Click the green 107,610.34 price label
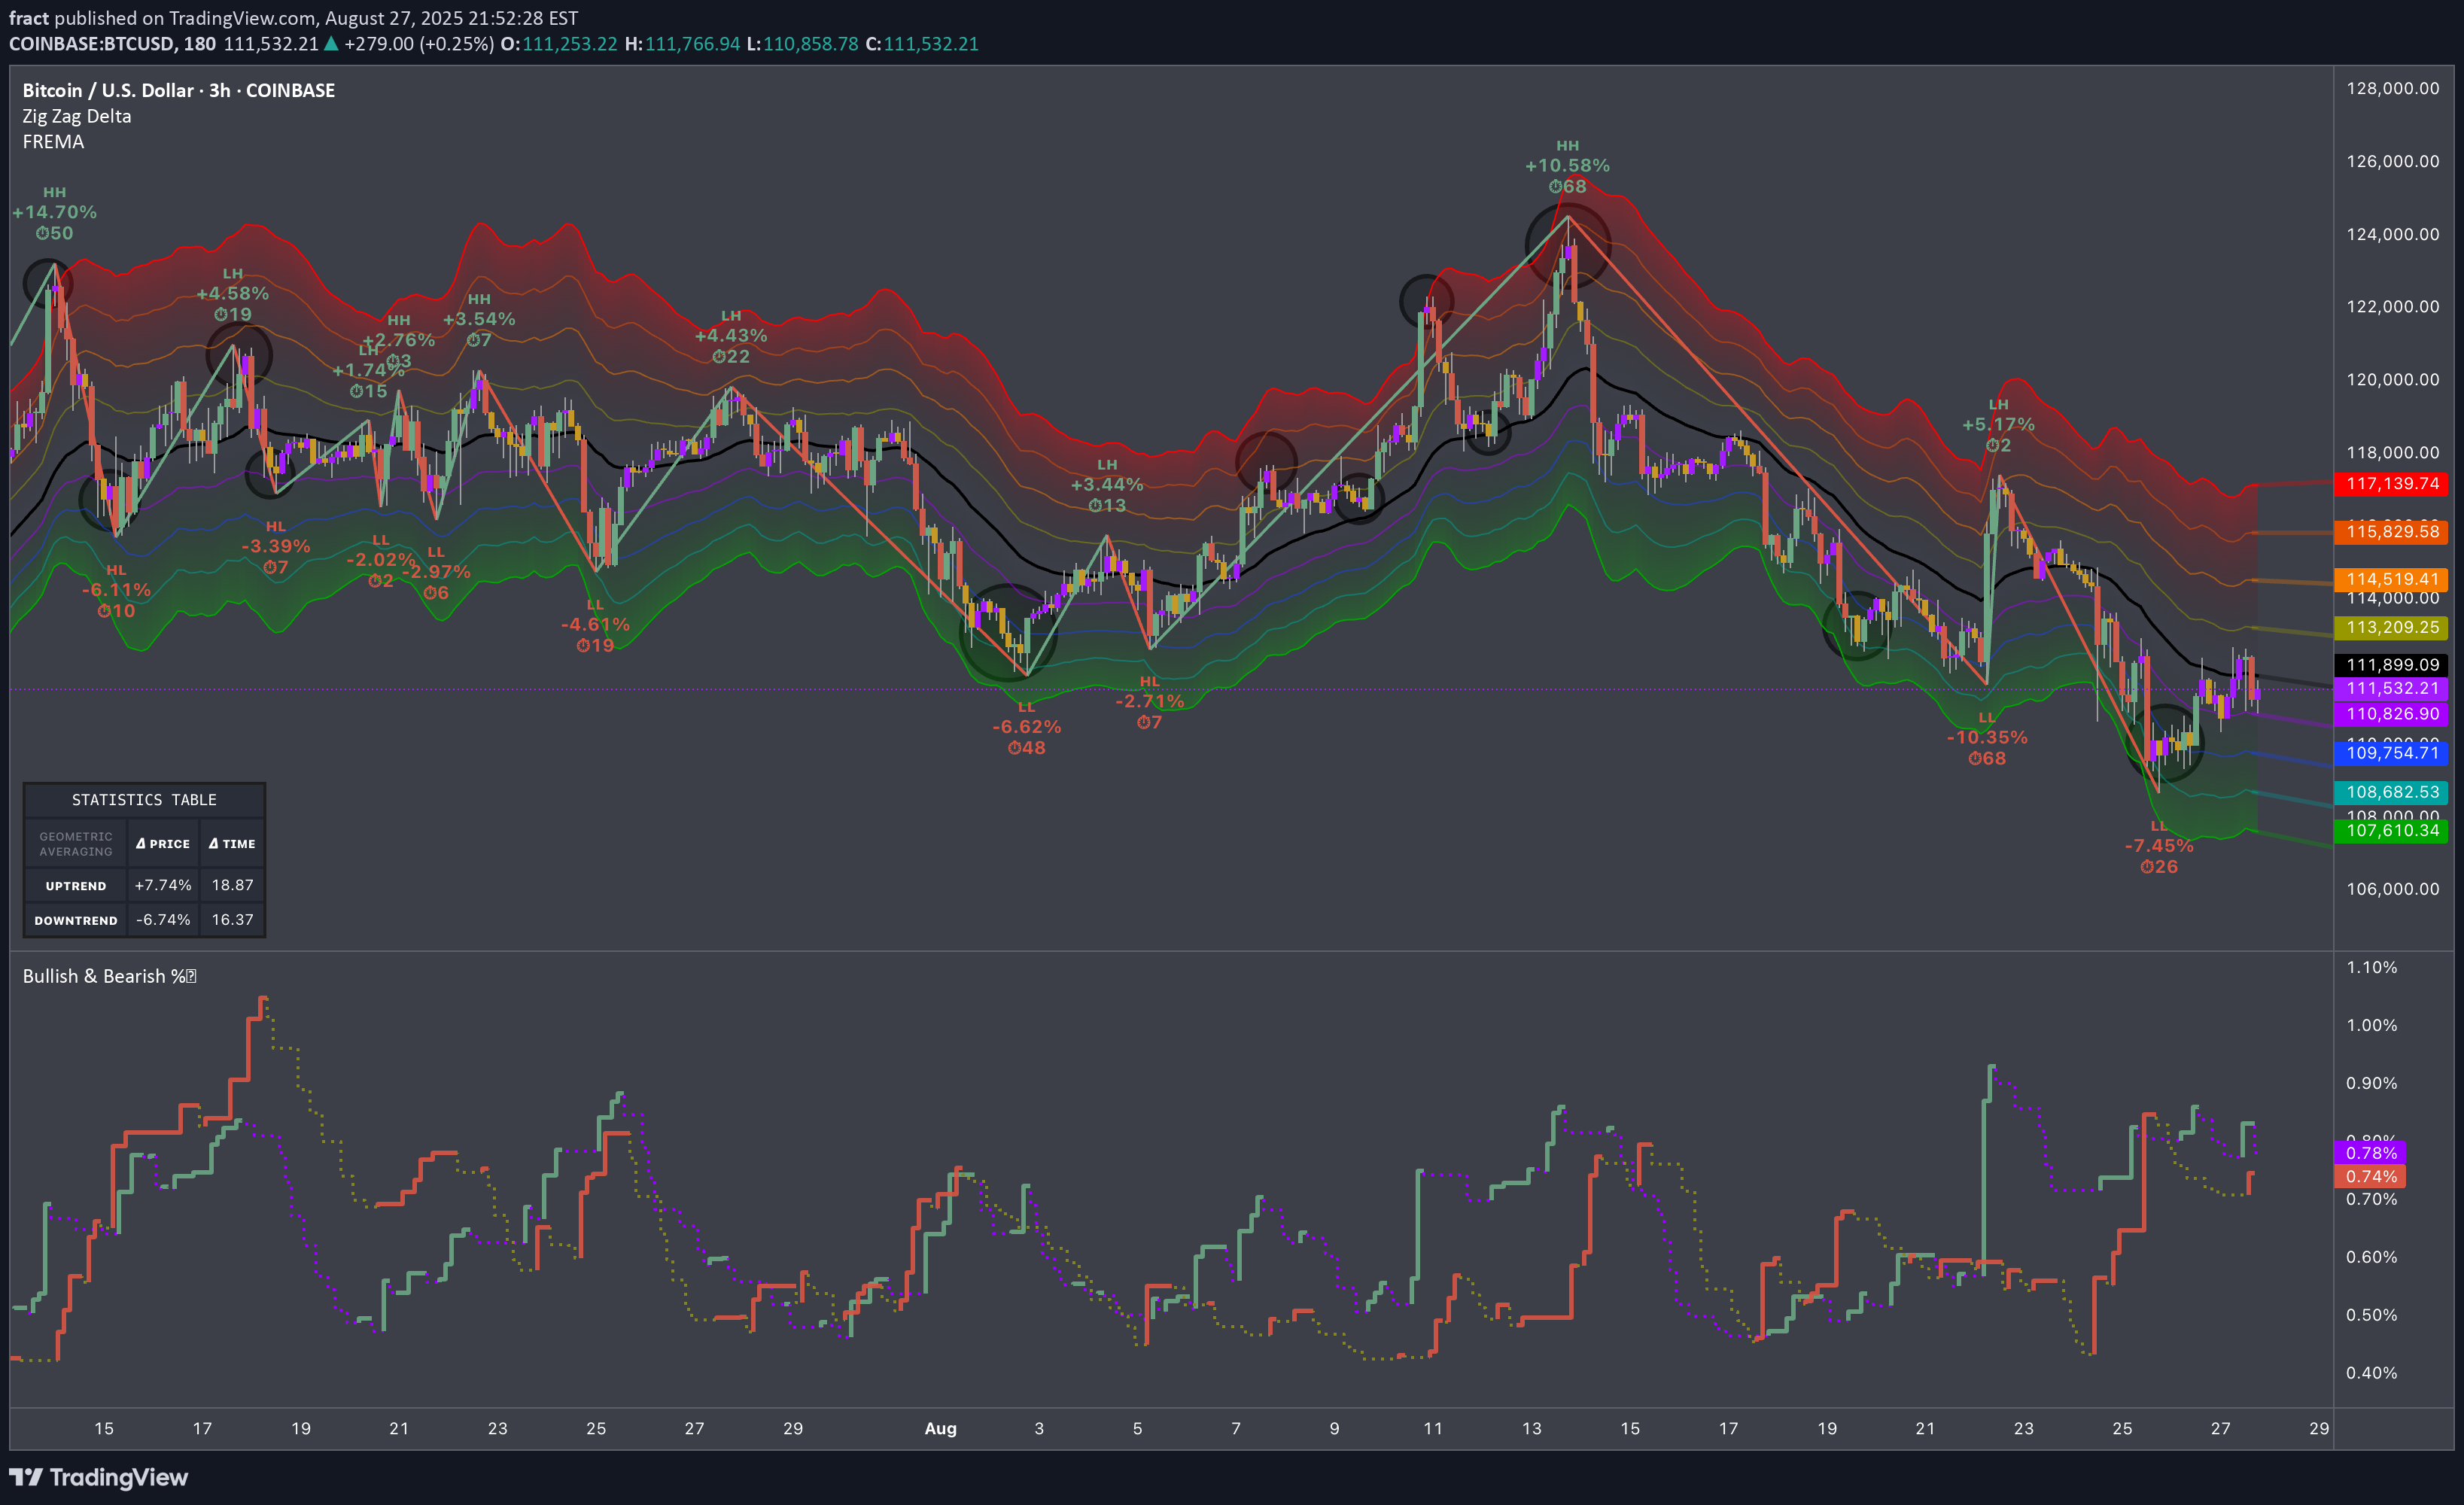This screenshot has width=2464, height=1505. click(x=2391, y=831)
